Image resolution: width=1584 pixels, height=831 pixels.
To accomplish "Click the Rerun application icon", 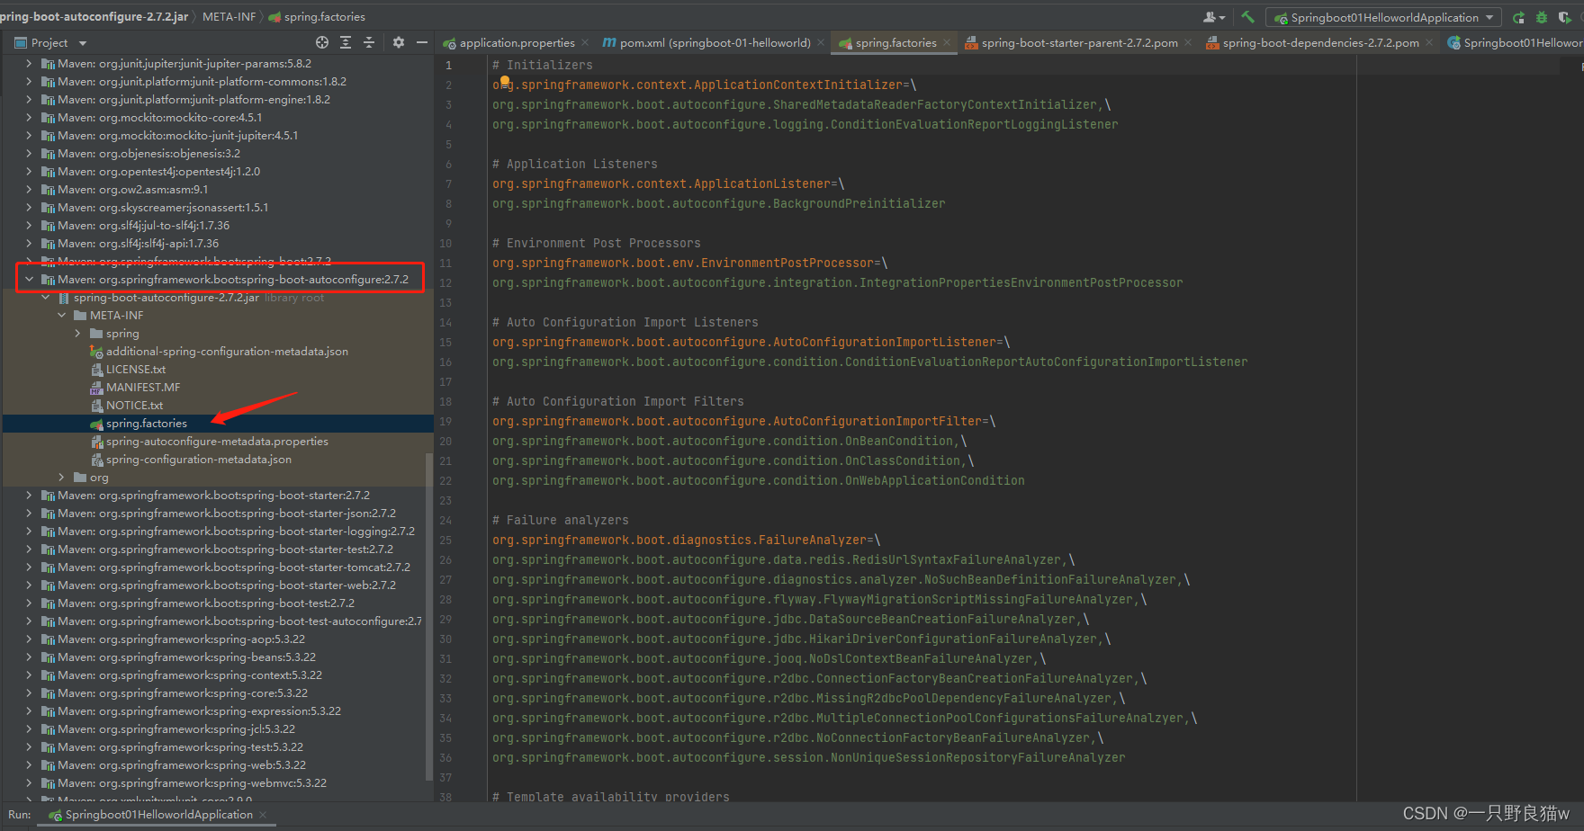I will tap(1519, 17).
